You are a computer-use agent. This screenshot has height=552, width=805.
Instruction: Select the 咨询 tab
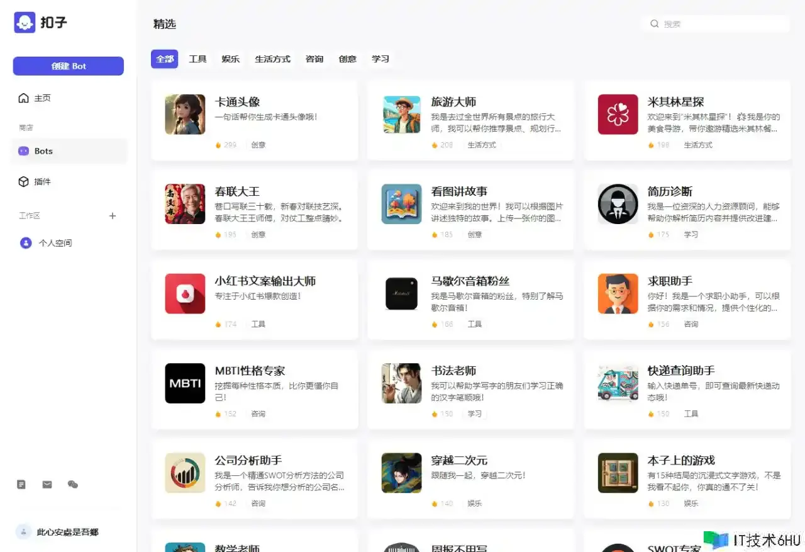[x=314, y=59]
